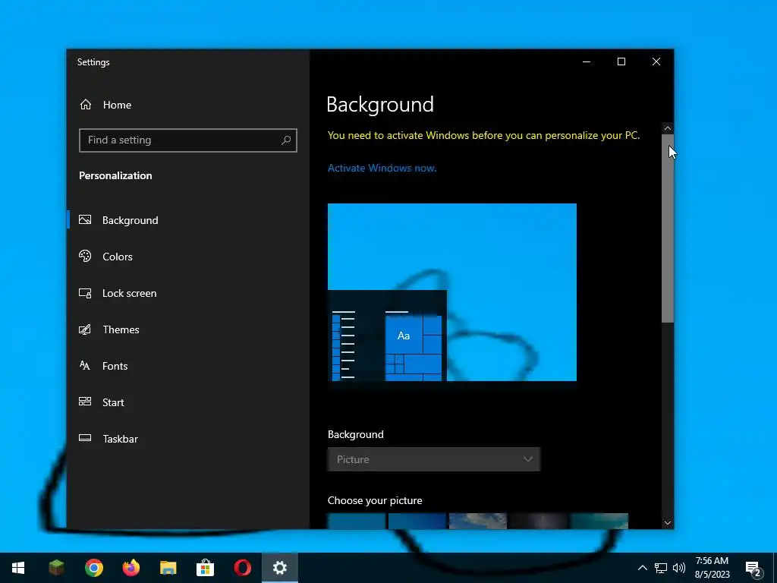
Task: Click the scrollbar up arrow
Action: tap(668, 128)
